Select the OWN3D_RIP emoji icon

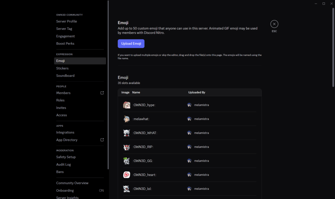(127, 147)
